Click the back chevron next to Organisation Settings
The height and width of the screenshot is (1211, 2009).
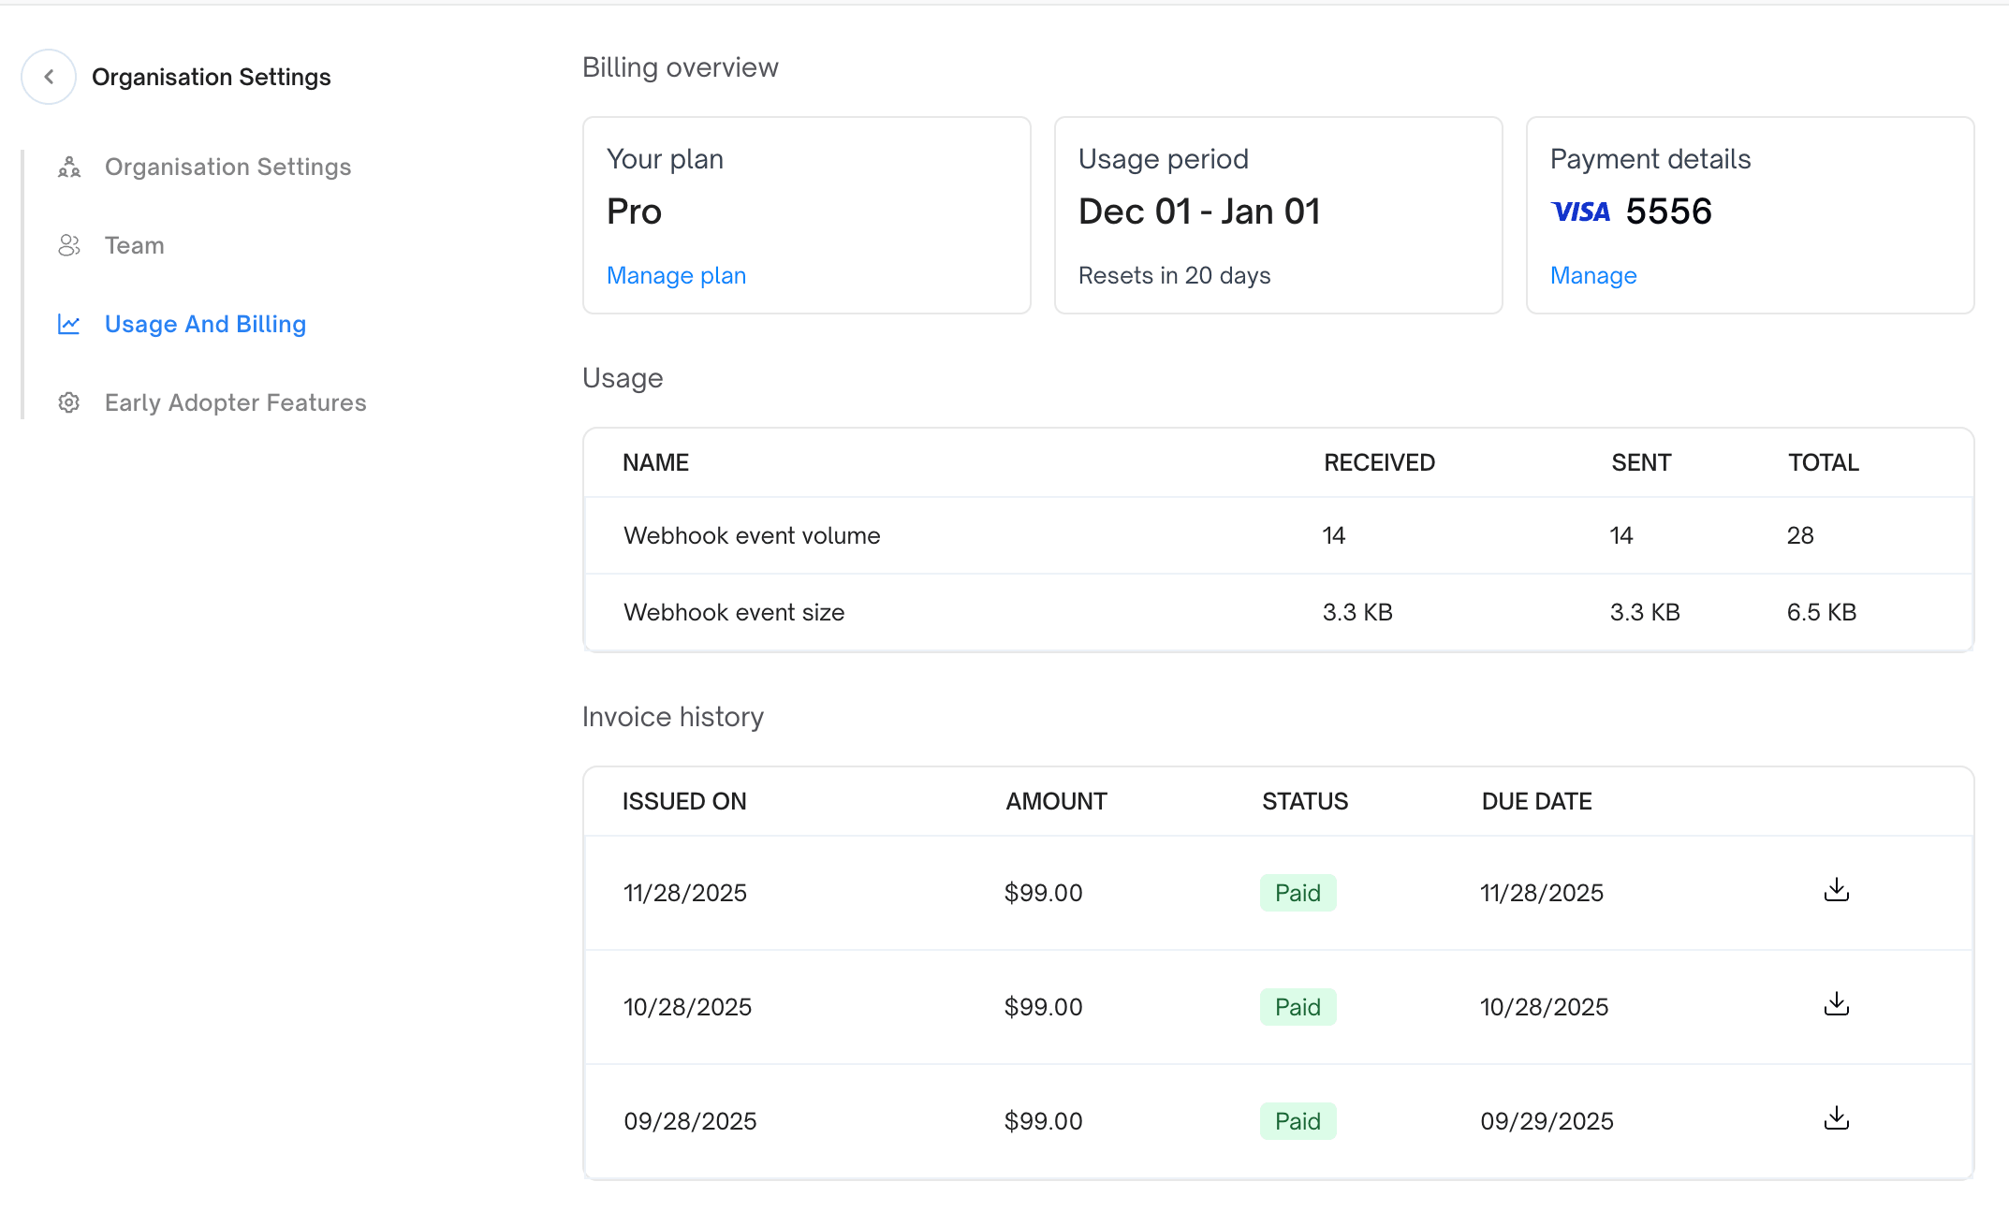tap(48, 76)
